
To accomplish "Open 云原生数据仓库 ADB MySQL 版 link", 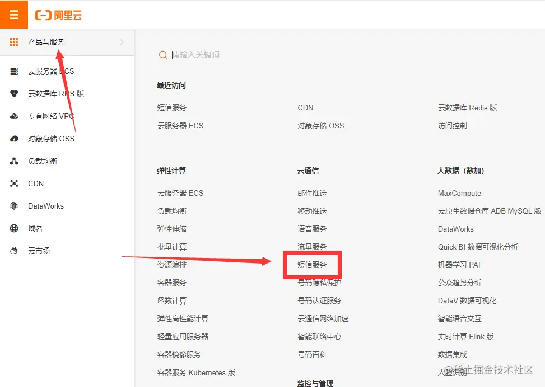I will pos(490,211).
